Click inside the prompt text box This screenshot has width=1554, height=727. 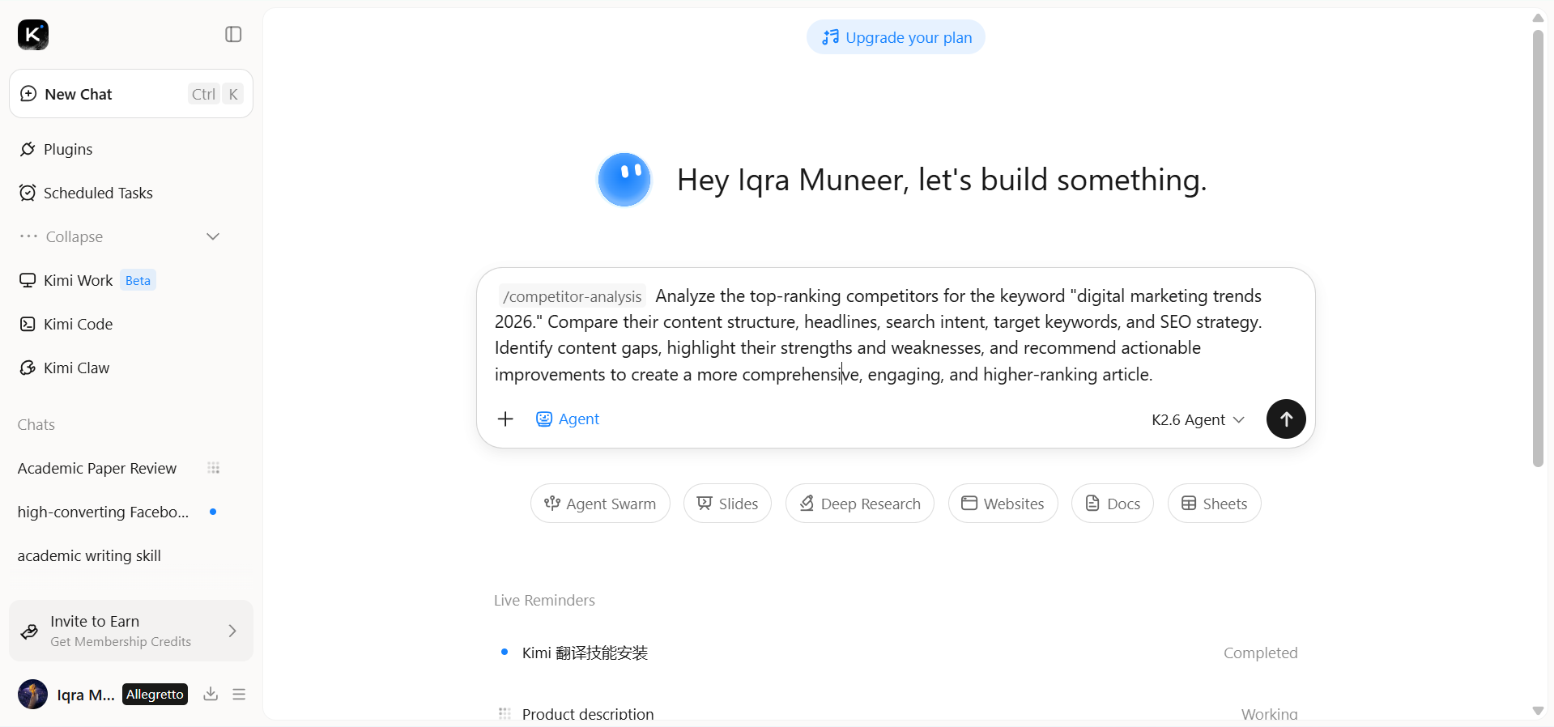click(895, 334)
